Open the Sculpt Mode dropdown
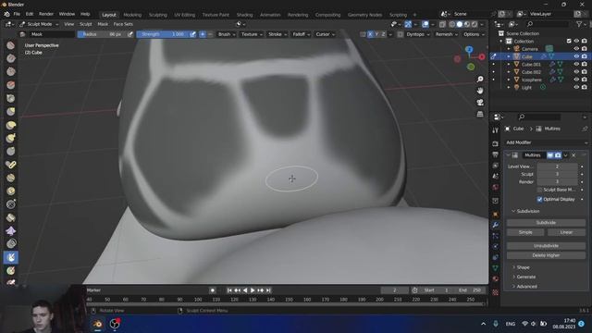 point(39,24)
